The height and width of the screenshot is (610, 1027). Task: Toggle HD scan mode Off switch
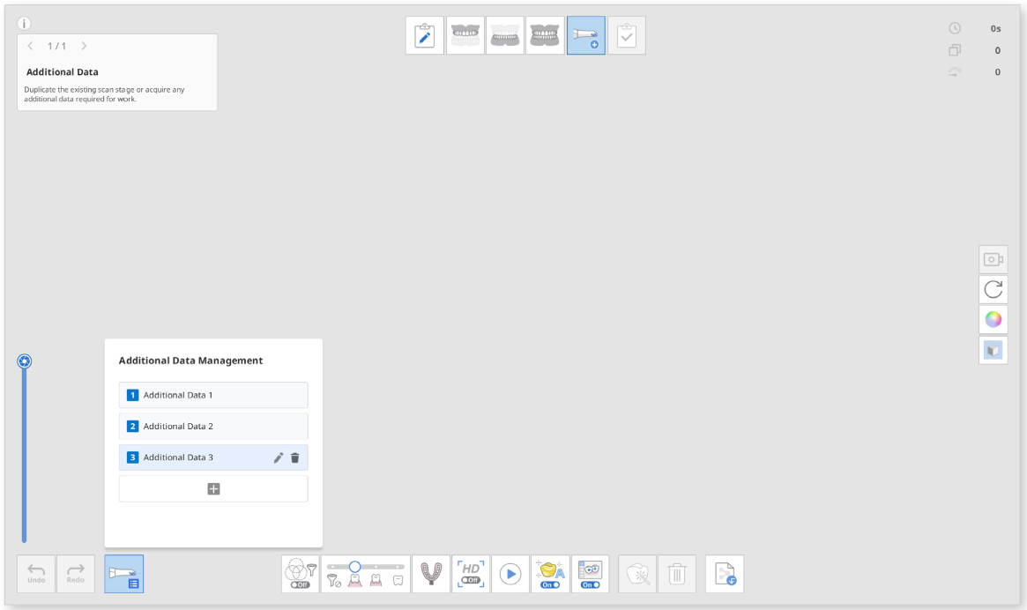pyautogui.click(x=471, y=574)
